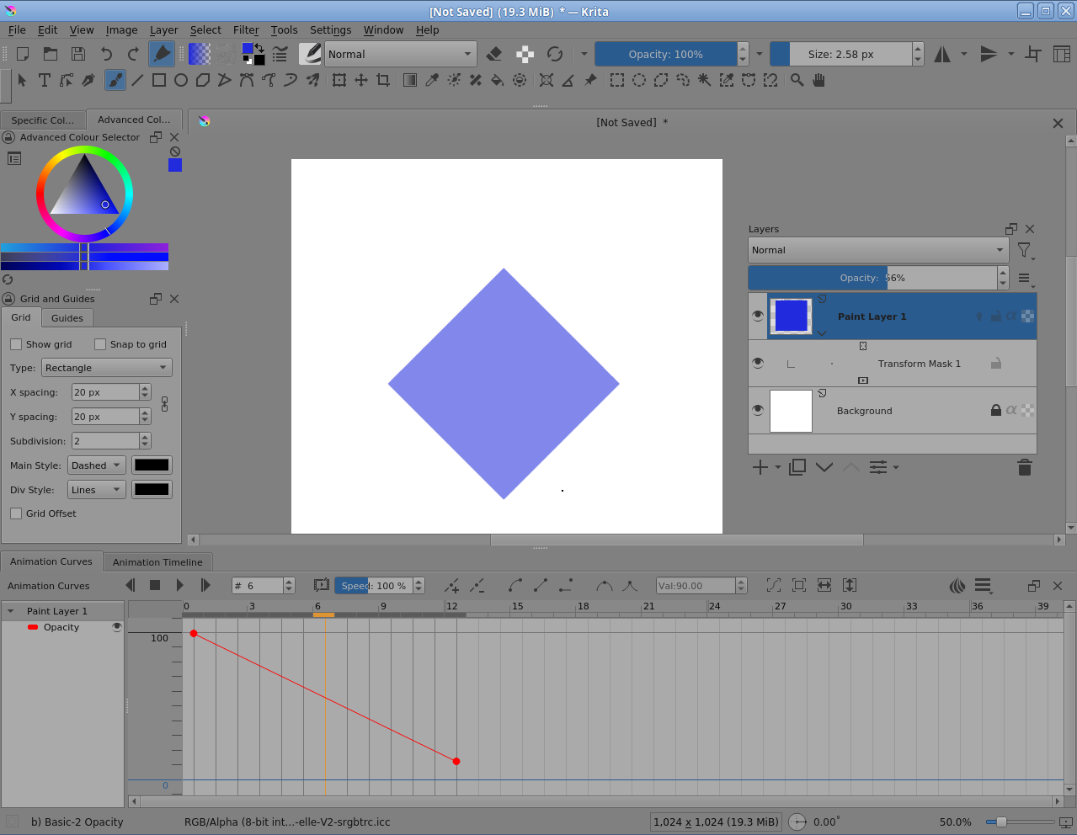
Task: Toggle eraser mode in toolbar
Action: coord(494,54)
